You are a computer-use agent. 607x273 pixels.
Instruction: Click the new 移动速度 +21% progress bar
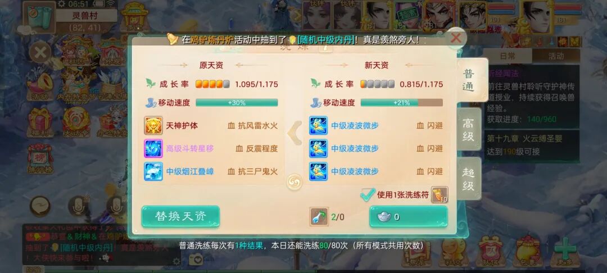coord(401,102)
